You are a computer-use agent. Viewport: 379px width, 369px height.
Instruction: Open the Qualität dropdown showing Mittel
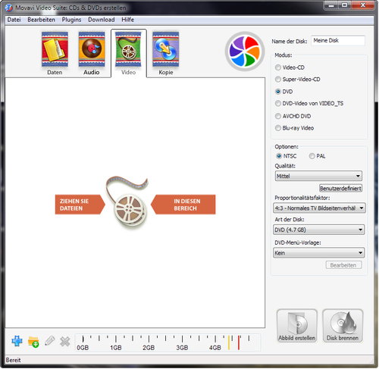318,176
